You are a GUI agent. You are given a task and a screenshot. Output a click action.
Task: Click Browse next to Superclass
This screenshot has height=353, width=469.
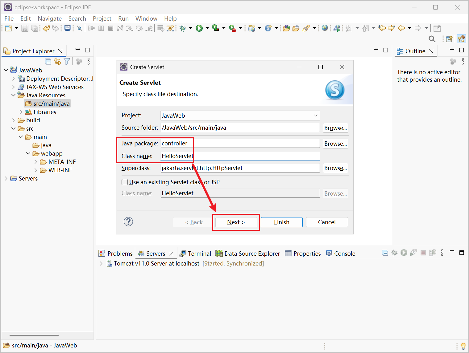point(335,168)
